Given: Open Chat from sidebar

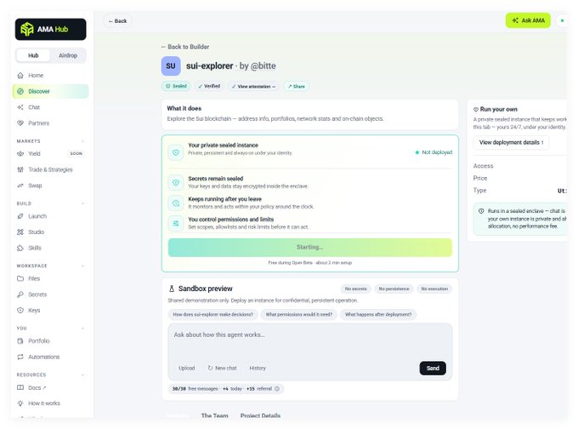Looking at the screenshot, I should pyautogui.click(x=34, y=107).
